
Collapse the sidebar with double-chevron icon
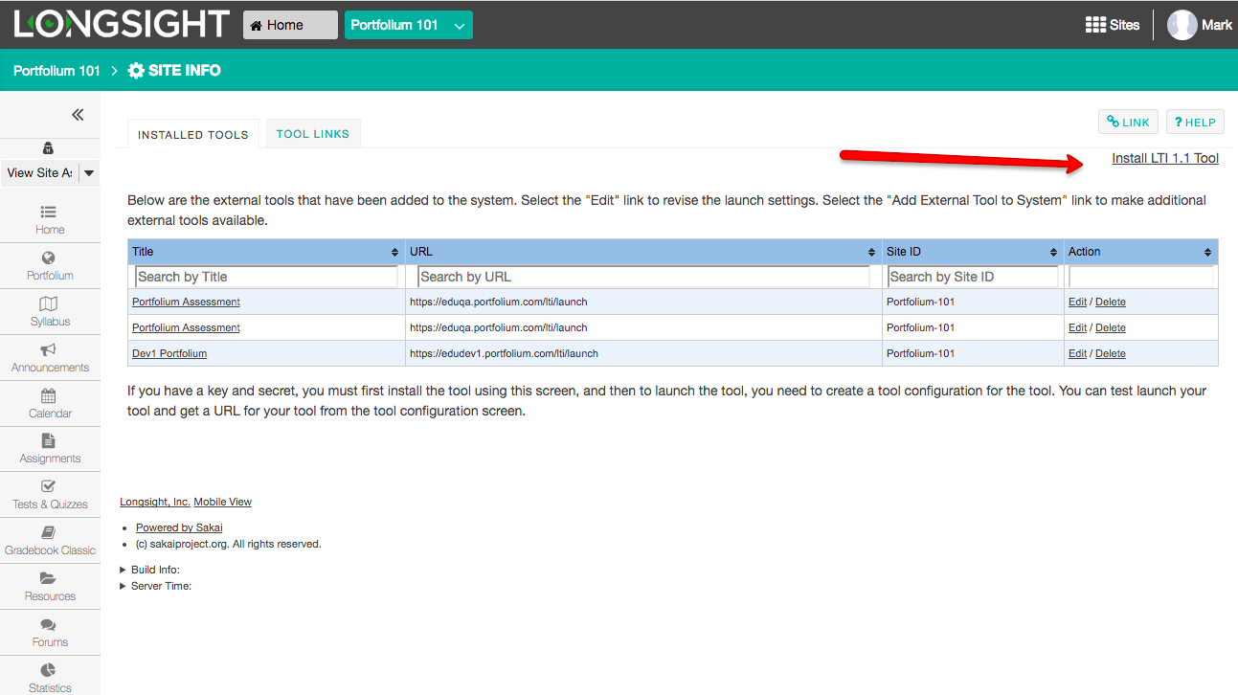click(79, 115)
